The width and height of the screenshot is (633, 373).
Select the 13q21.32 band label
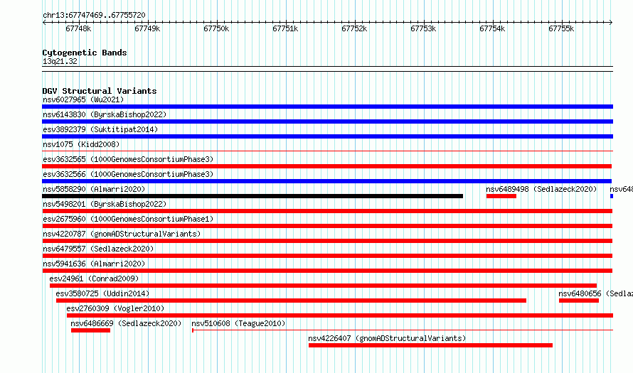[x=60, y=61]
